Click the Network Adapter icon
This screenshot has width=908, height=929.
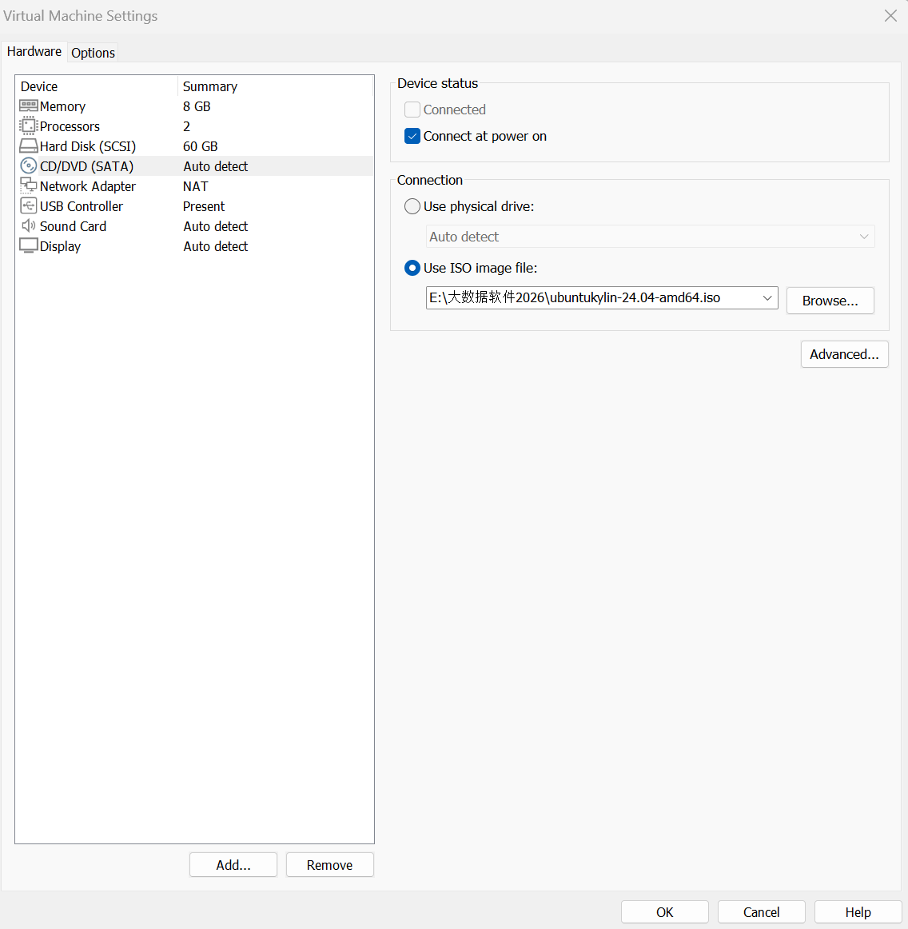click(29, 186)
